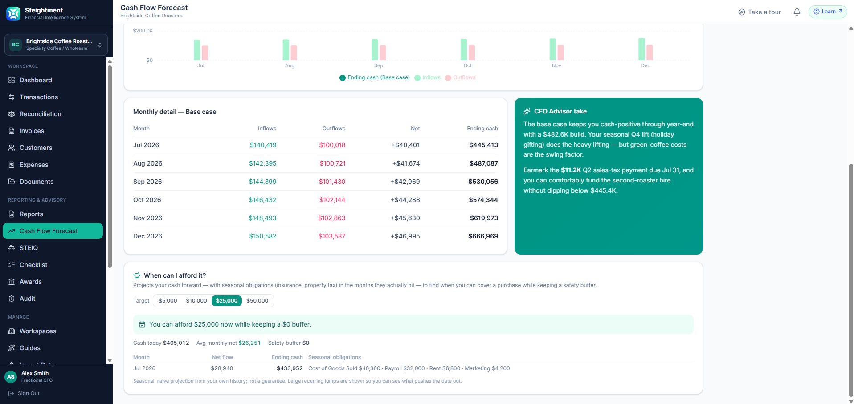The width and height of the screenshot is (854, 404).
Task: Click the Oct 2026 outflows value $102,144
Action: click(x=332, y=200)
